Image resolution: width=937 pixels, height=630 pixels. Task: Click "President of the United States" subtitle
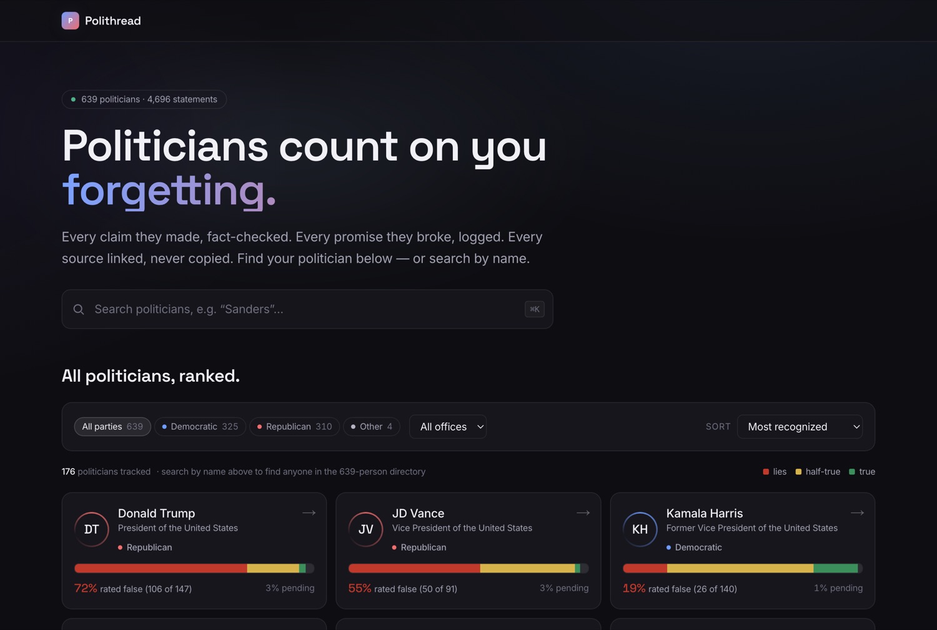click(x=178, y=528)
